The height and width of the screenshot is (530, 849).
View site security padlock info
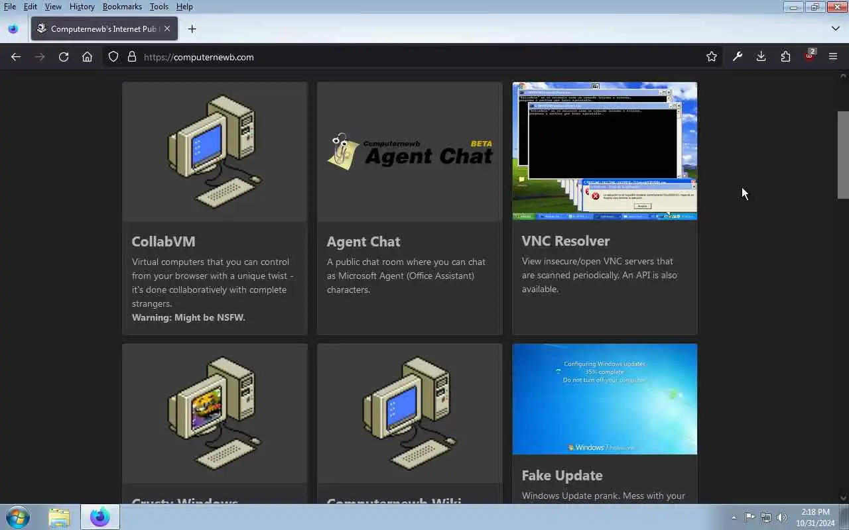click(x=131, y=57)
